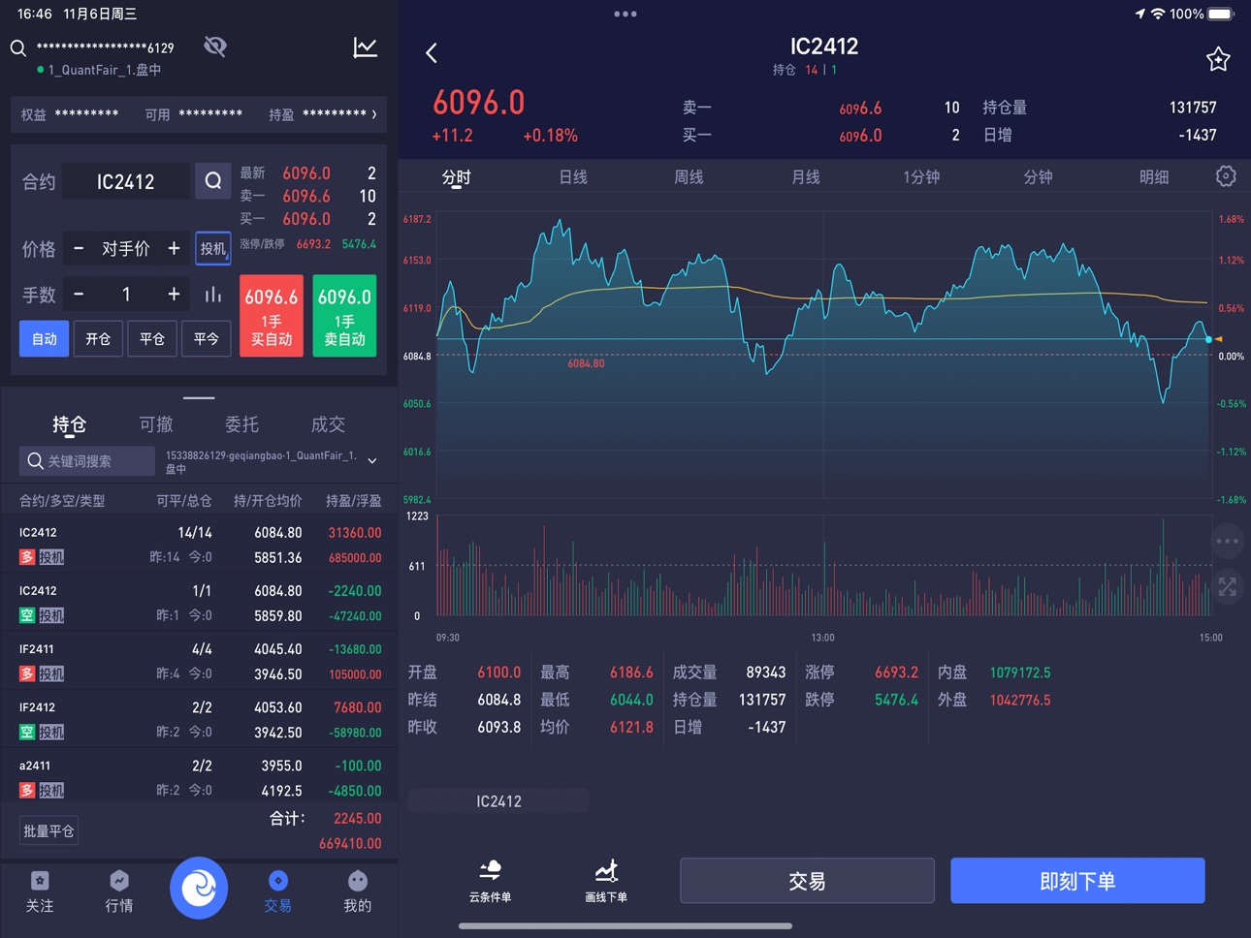Switch chart to 周线 weekly view
Screen dimensions: 1251x938
(x=689, y=177)
